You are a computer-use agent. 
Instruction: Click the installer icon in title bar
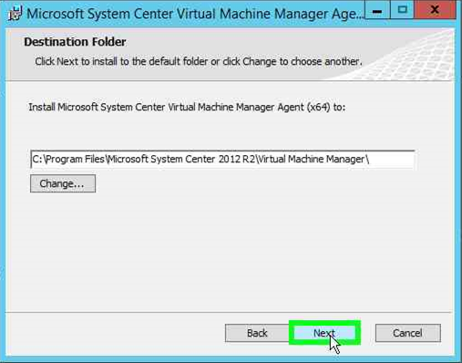15,14
